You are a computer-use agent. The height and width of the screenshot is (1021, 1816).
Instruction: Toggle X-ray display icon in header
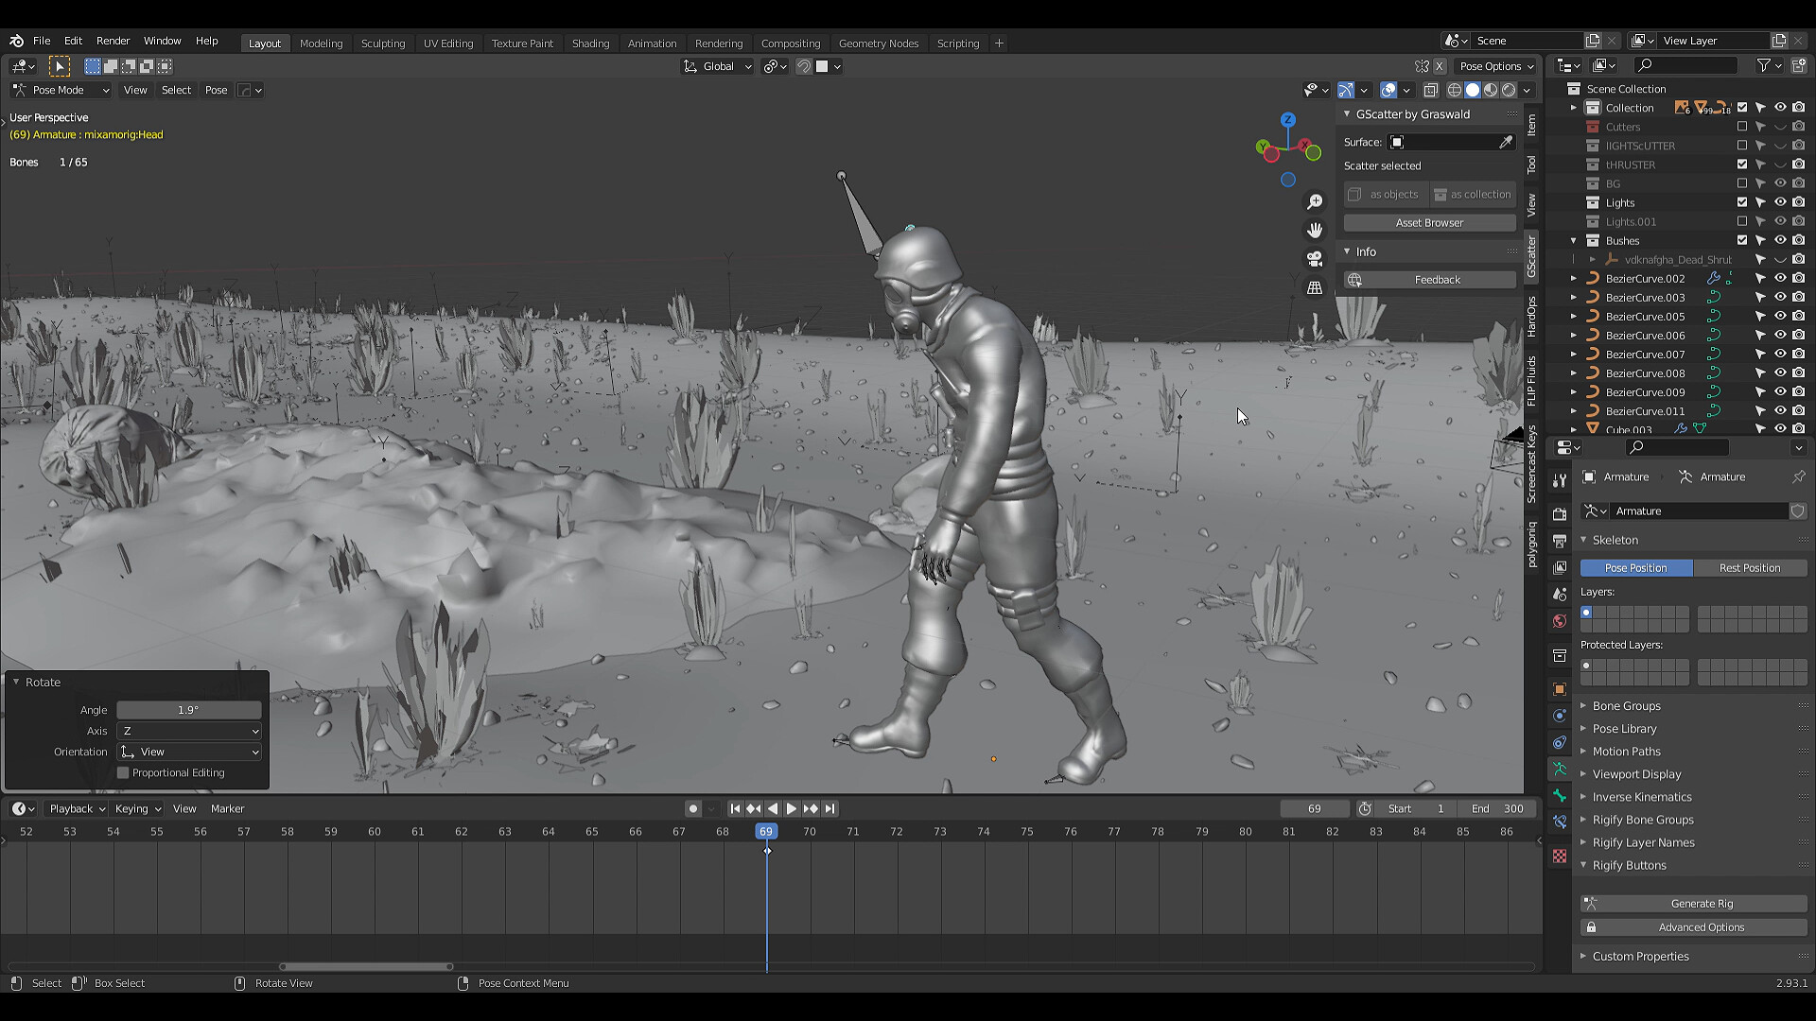click(1431, 91)
